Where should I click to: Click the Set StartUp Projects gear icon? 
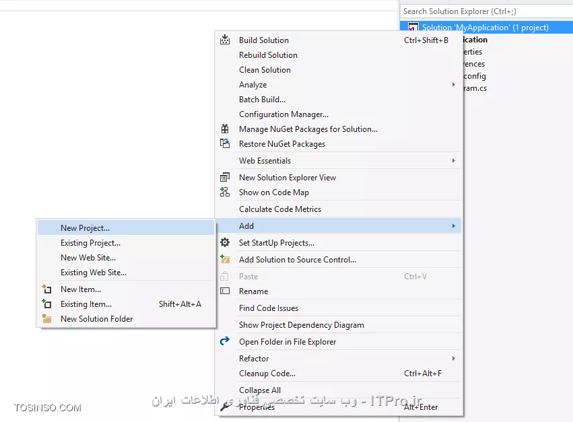coord(225,243)
